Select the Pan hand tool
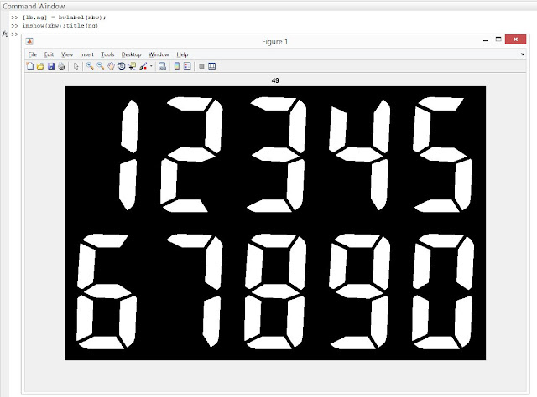 (111, 66)
